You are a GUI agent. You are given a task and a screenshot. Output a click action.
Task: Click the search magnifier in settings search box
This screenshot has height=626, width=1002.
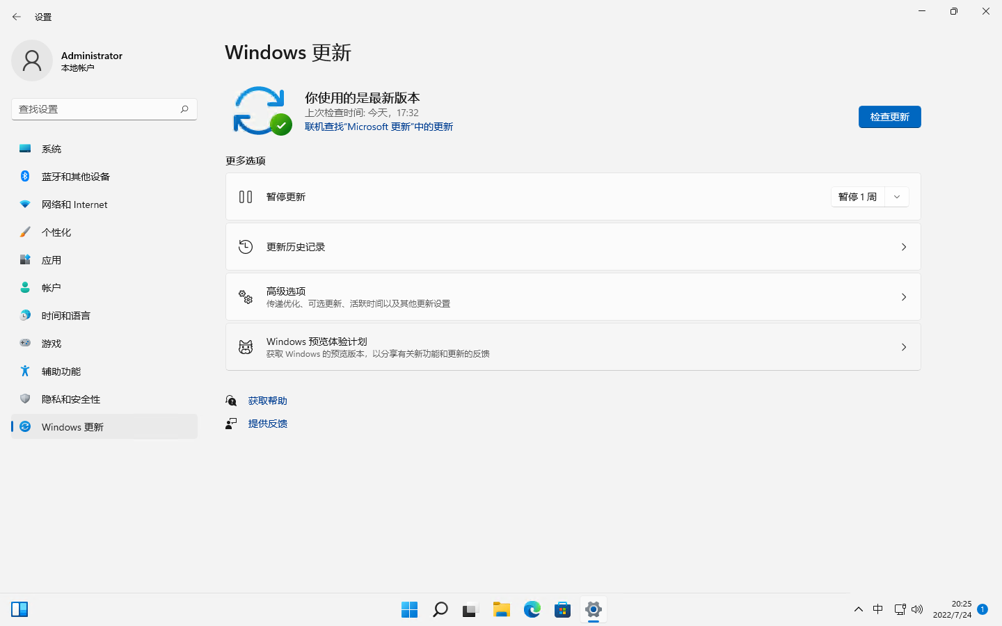click(184, 109)
